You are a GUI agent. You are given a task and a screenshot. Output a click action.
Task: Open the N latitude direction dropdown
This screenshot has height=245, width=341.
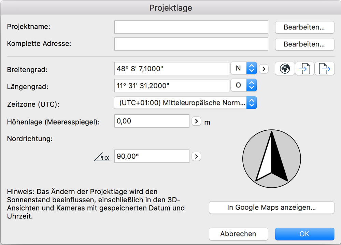(x=244, y=68)
